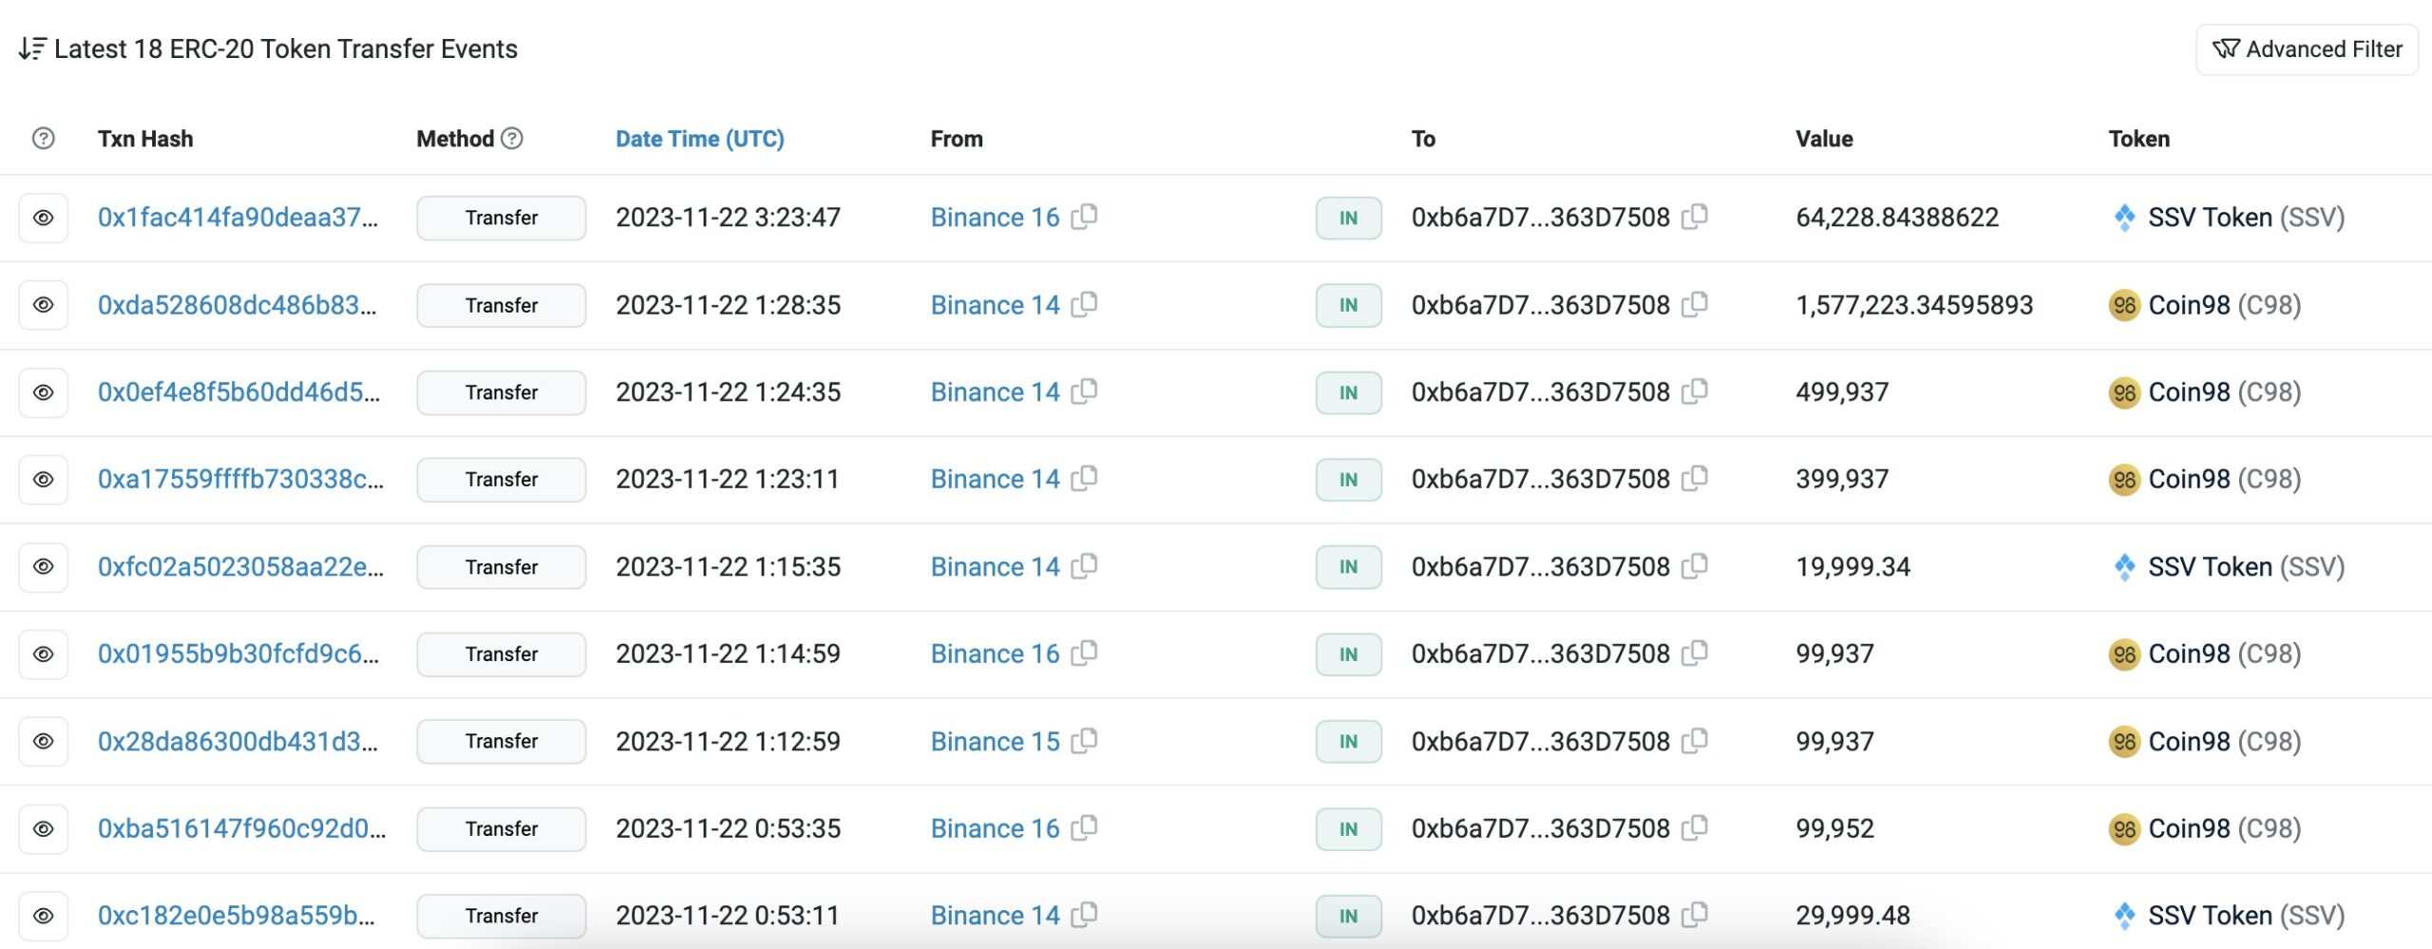The width and height of the screenshot is (2432, 949).
Task: Copy To address in 64,228.84388622 row
Action: tap(1695, 217)
